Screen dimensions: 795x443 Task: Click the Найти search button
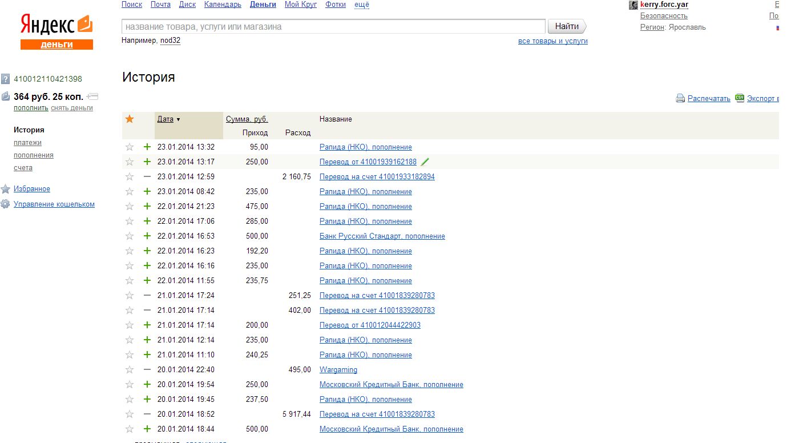pos(567,26)
